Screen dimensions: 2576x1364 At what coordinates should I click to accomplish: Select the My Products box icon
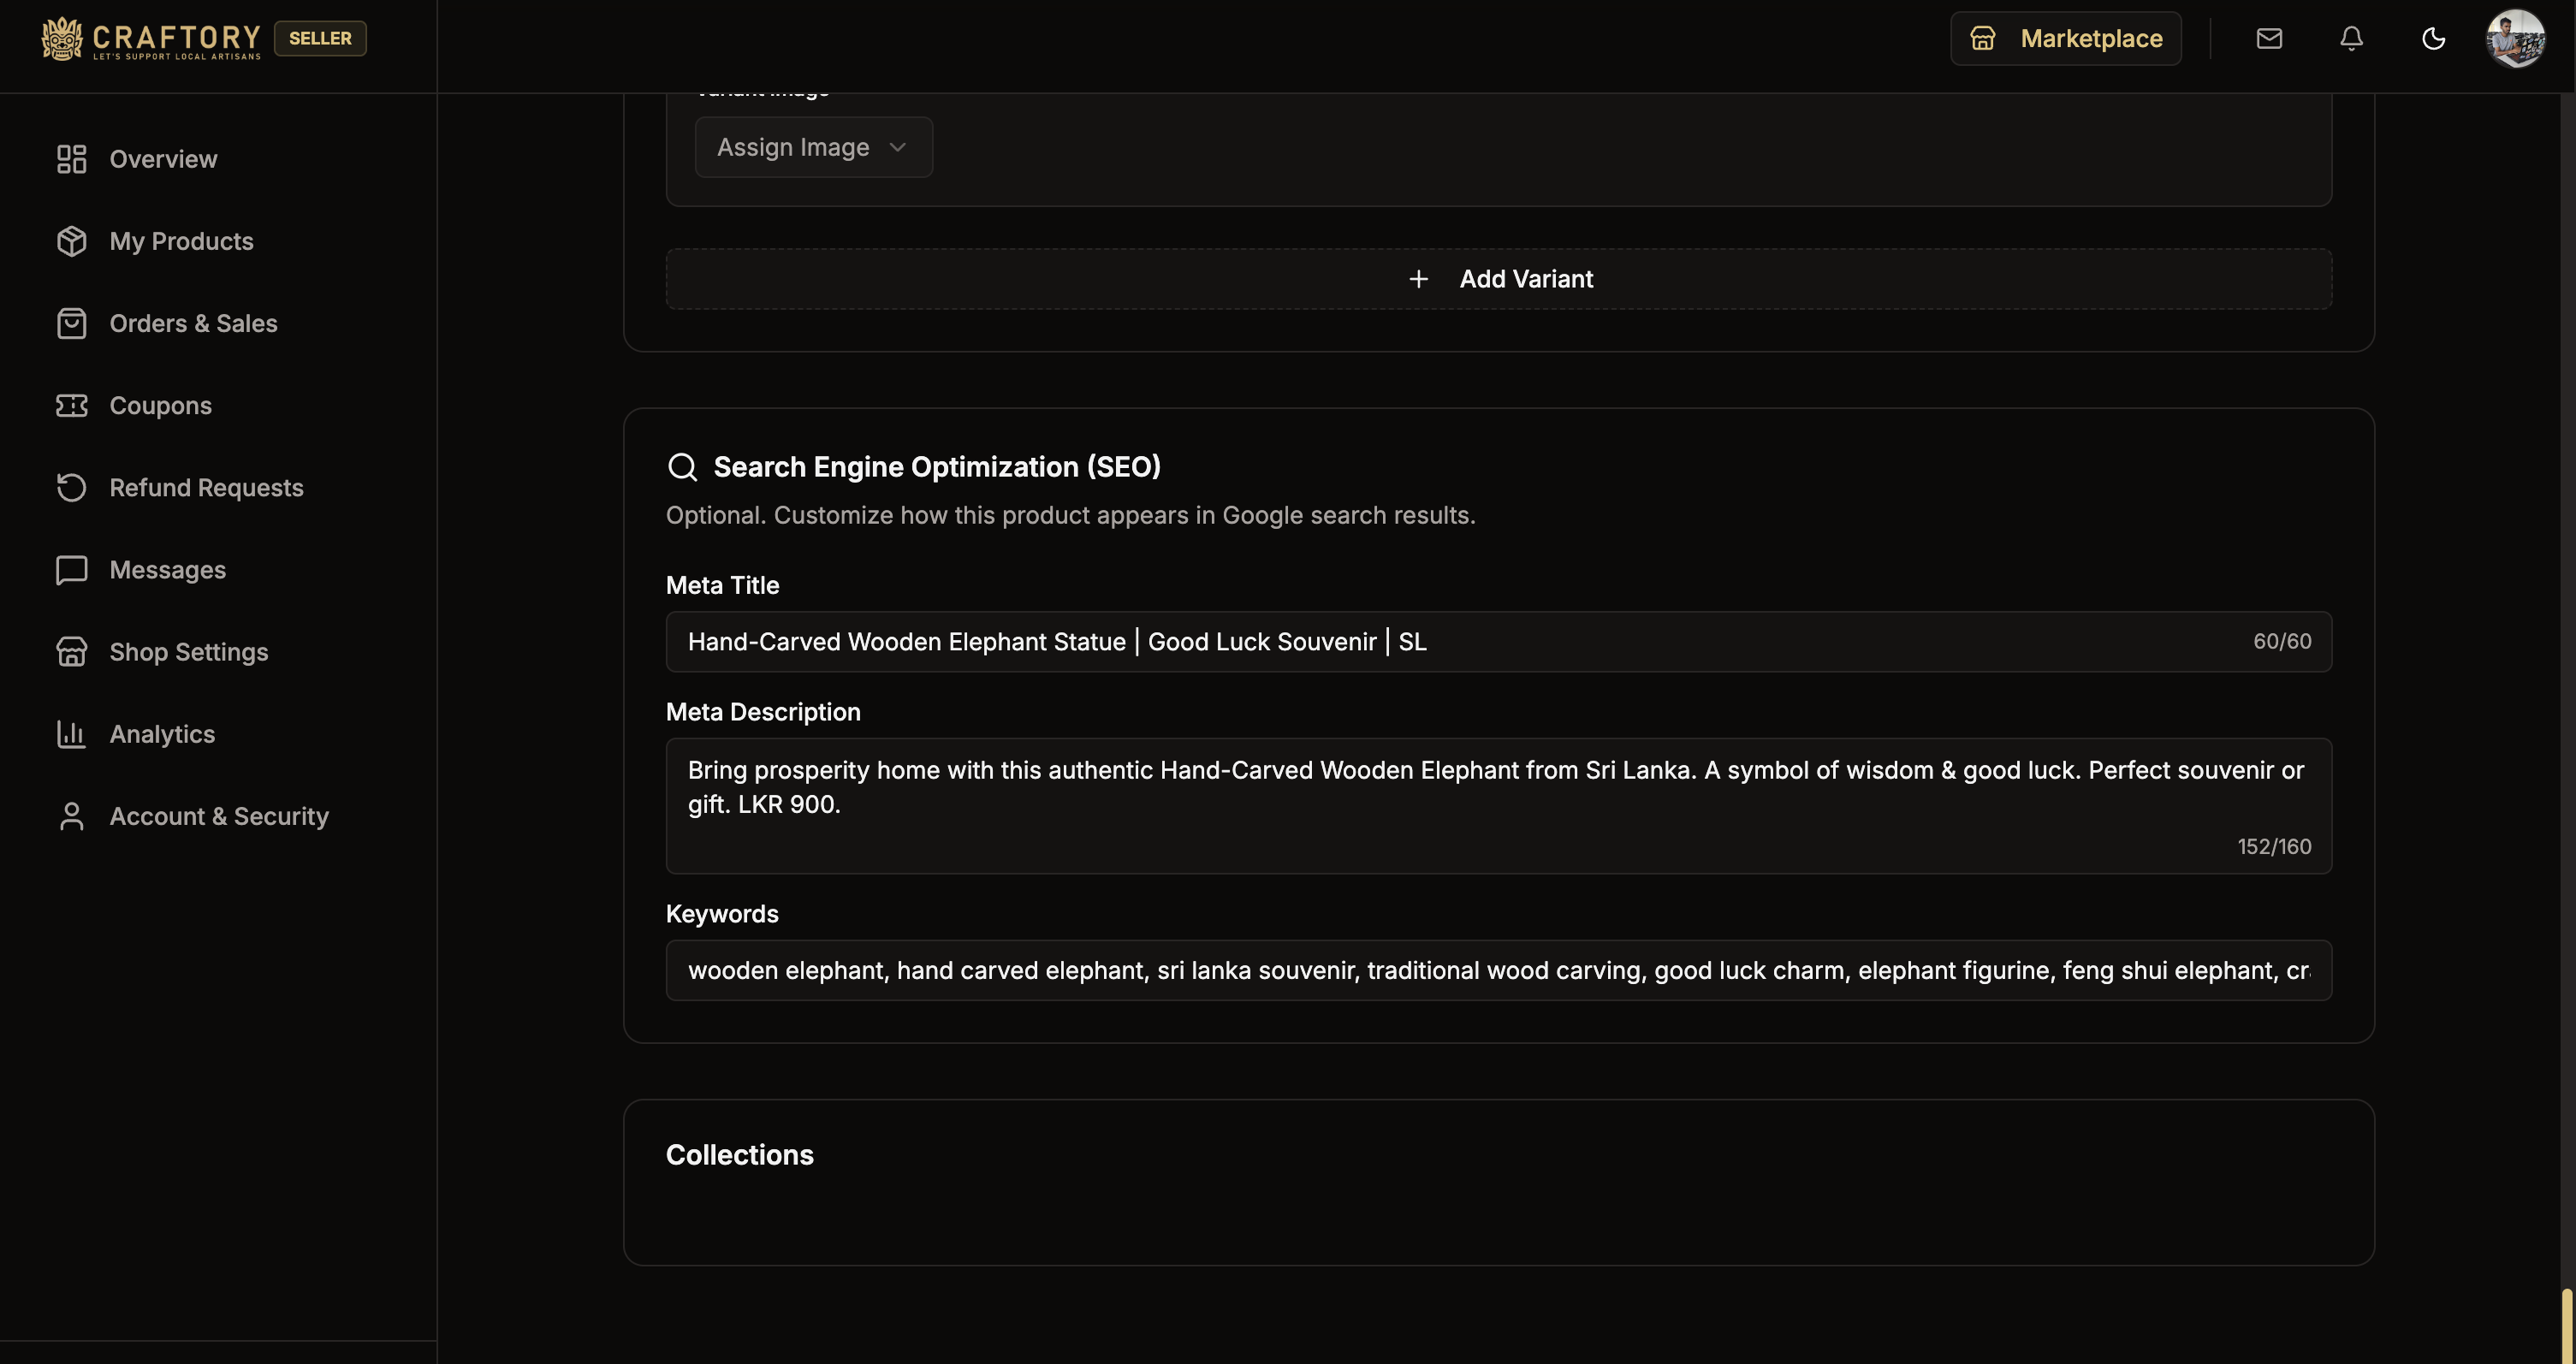coord(70,241)
